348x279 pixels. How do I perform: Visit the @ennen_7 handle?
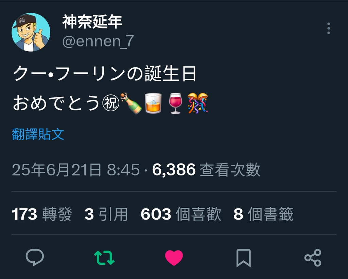[98, 41]
